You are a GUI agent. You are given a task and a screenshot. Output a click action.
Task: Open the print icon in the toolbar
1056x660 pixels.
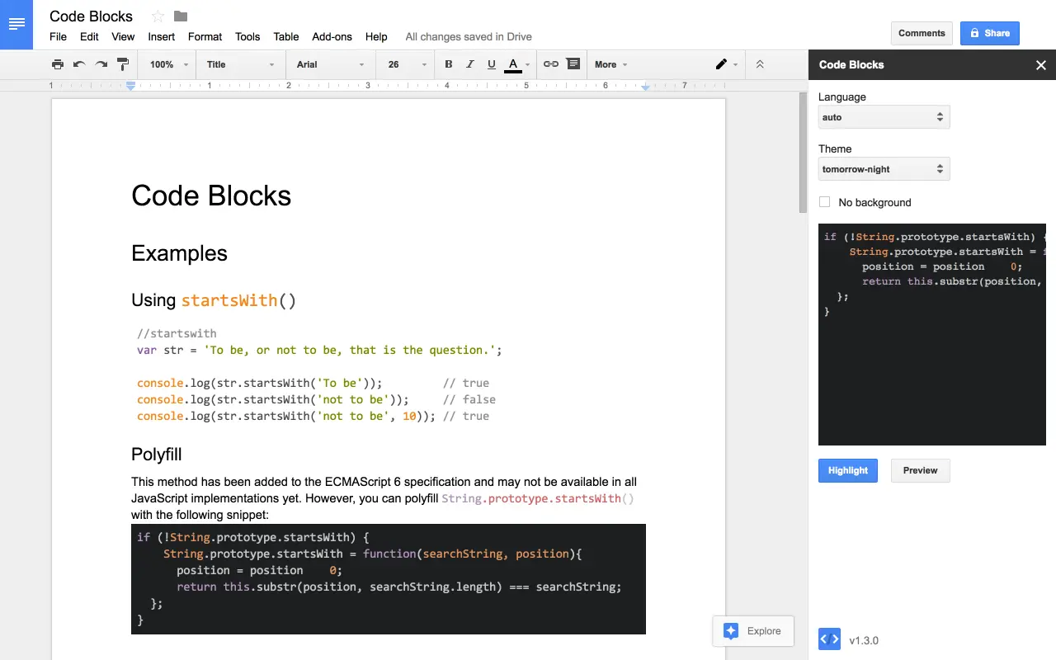57,64
